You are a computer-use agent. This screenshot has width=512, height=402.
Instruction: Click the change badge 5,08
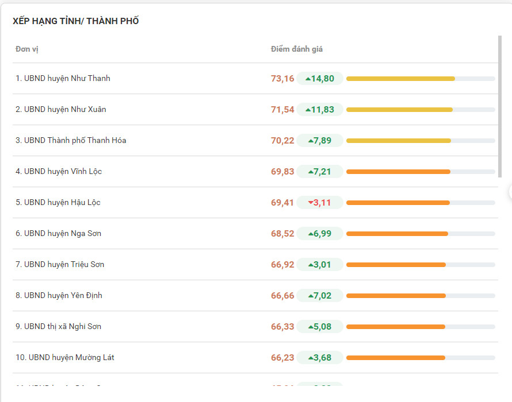320,327
